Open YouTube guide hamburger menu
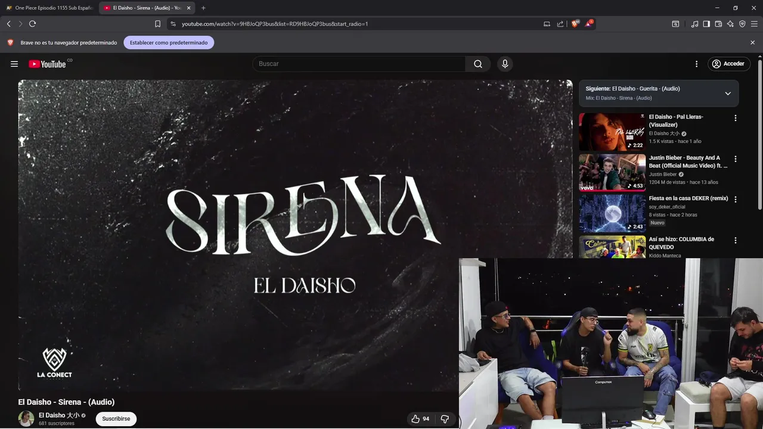The image size is (763, 429). tap(14, 64)
